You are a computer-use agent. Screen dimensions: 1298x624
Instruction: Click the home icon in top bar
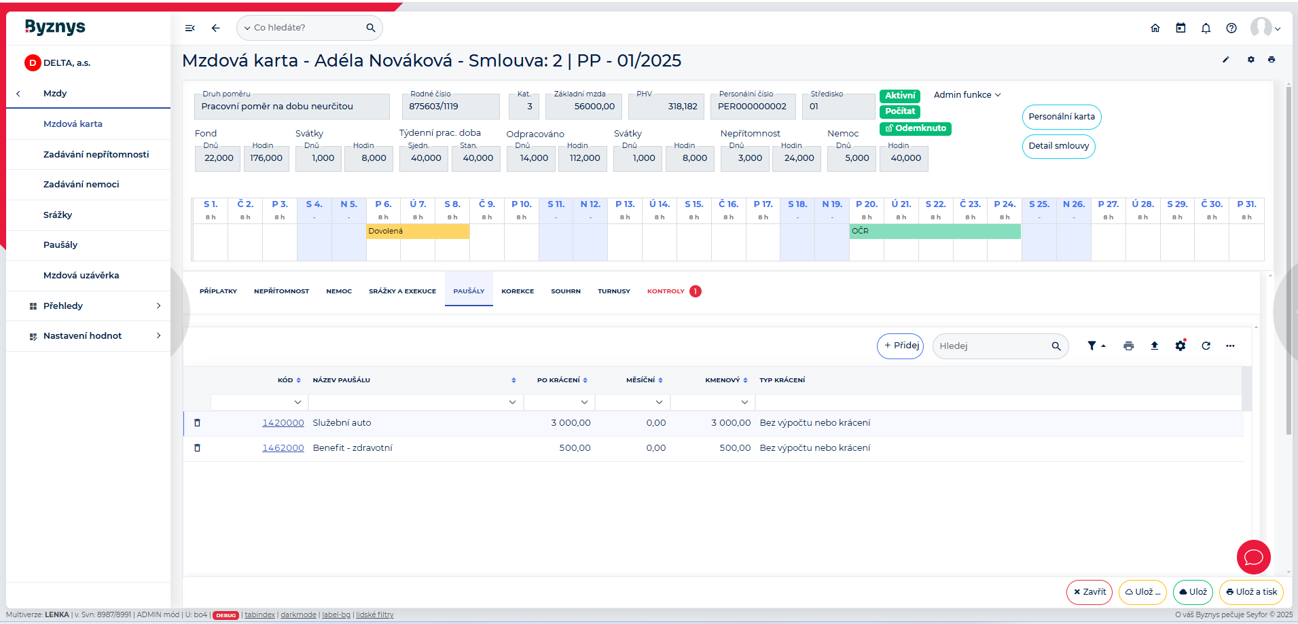click(x=1155, y=28)
